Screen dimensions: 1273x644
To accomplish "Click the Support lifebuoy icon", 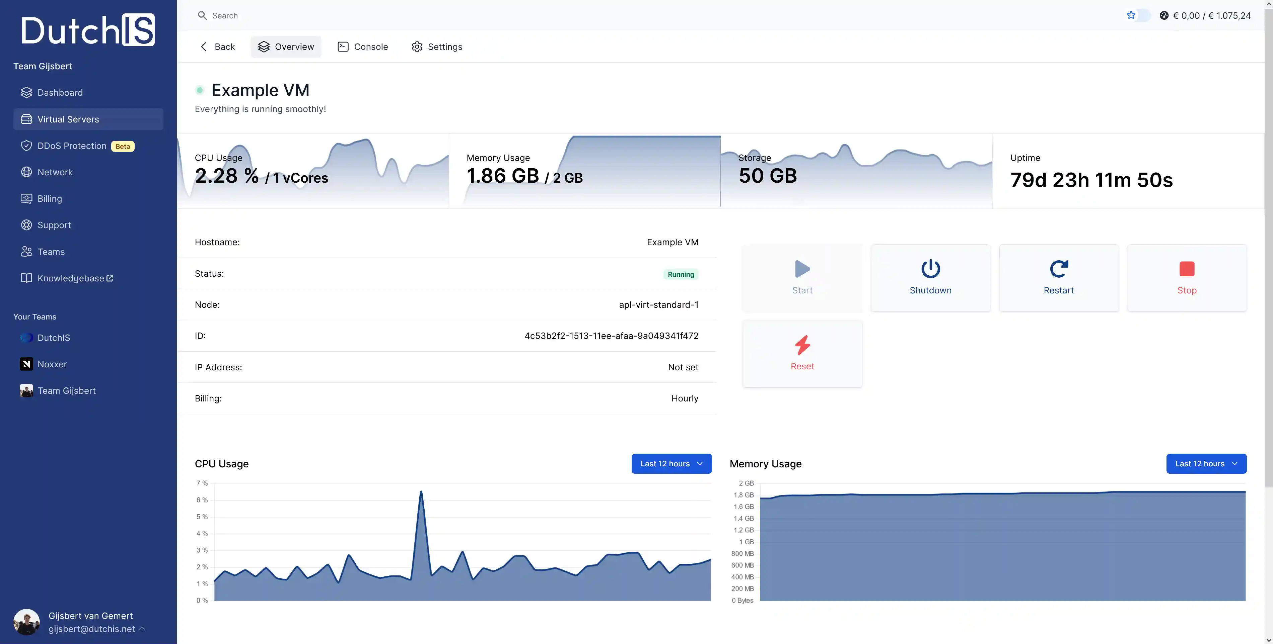I will point(26,225).
